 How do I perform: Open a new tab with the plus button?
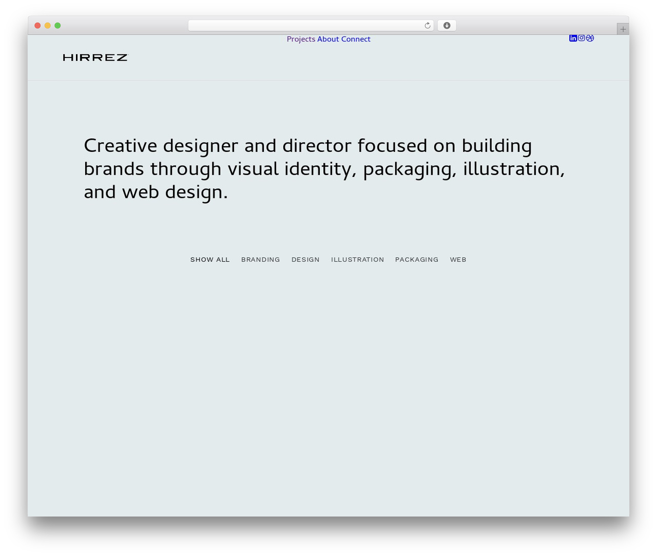pyautogui.click(x=623, y=29)
